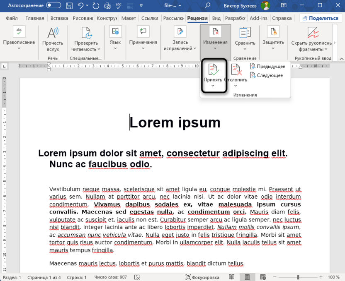Open the Undo history dropdown arrow
Screen dimensions: 345x281
(x=87, y=5)
